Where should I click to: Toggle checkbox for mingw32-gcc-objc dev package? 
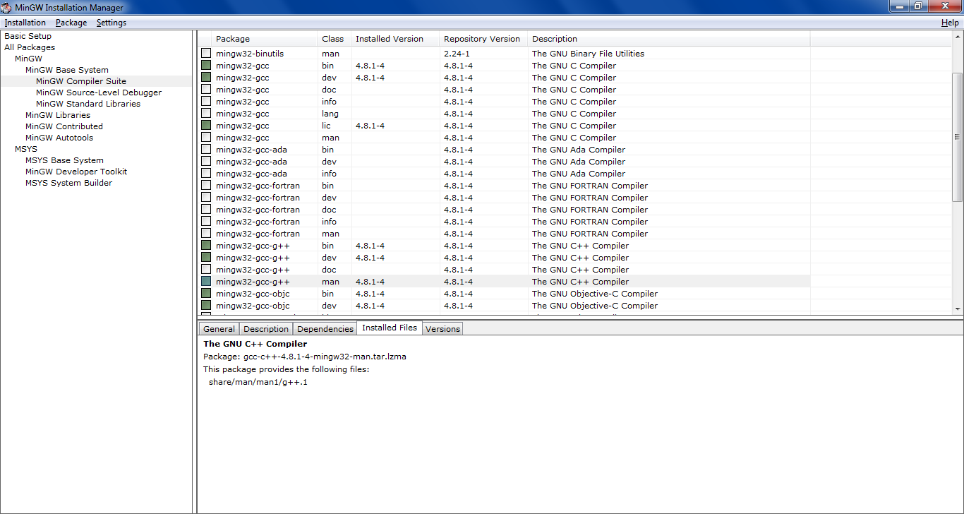click(206, 306)
